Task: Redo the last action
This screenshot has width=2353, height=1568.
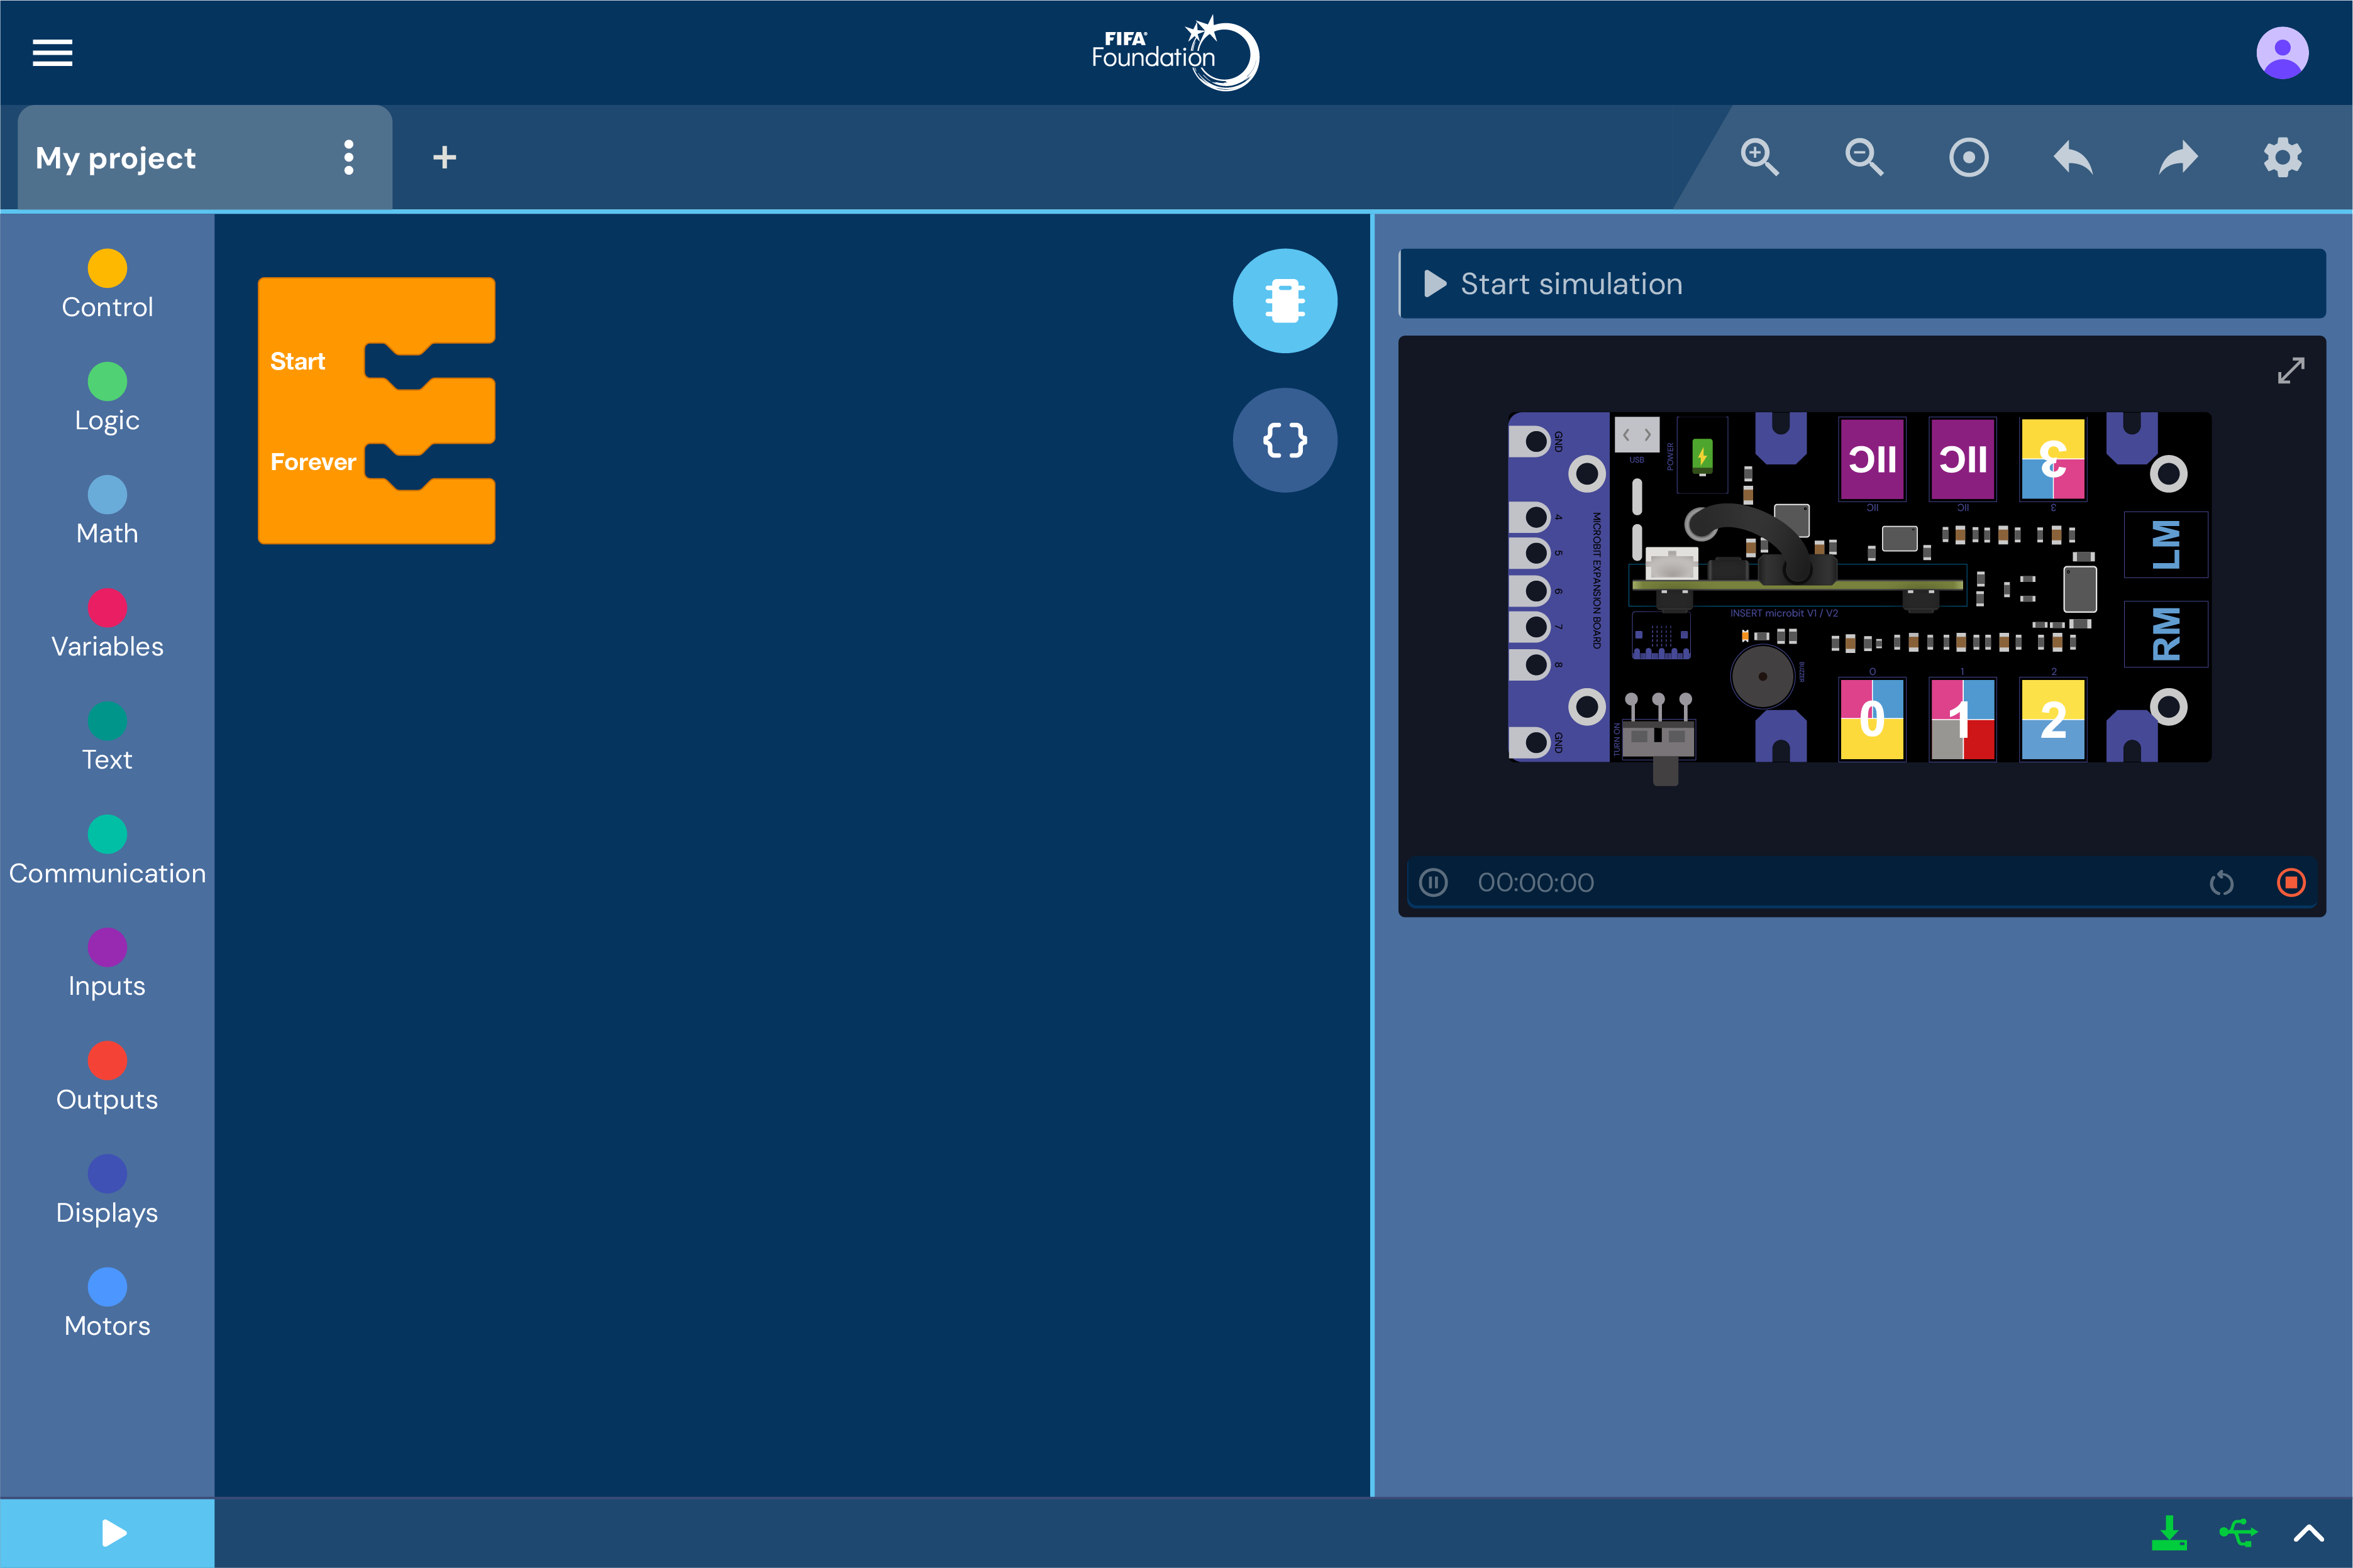Action: coord(2178,158)
